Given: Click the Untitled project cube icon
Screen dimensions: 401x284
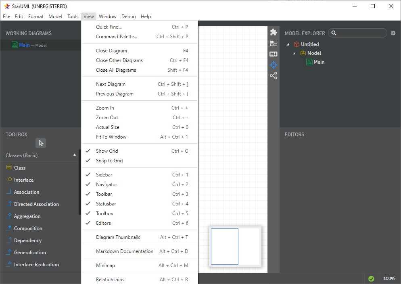Looking at the screenshot, I should (x=297, y=44).
